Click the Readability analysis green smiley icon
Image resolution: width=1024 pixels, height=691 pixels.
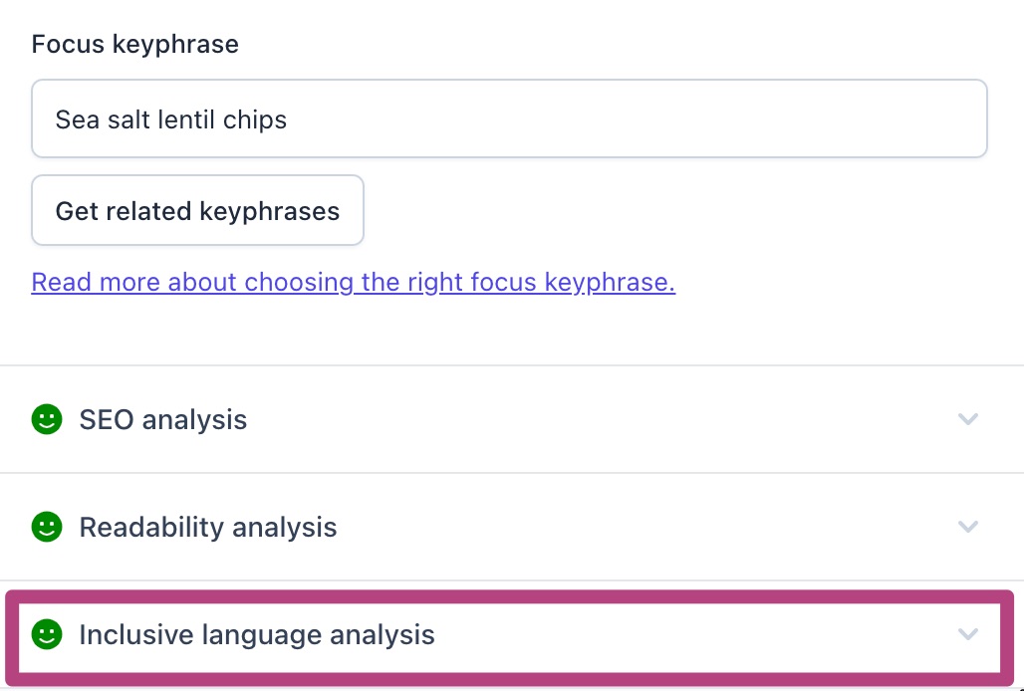tap(47, 527)
